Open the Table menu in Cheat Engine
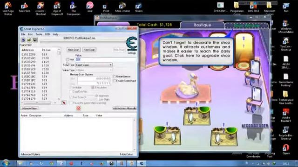This screenshot has width=298, height=167. click(x=39, y=34)
